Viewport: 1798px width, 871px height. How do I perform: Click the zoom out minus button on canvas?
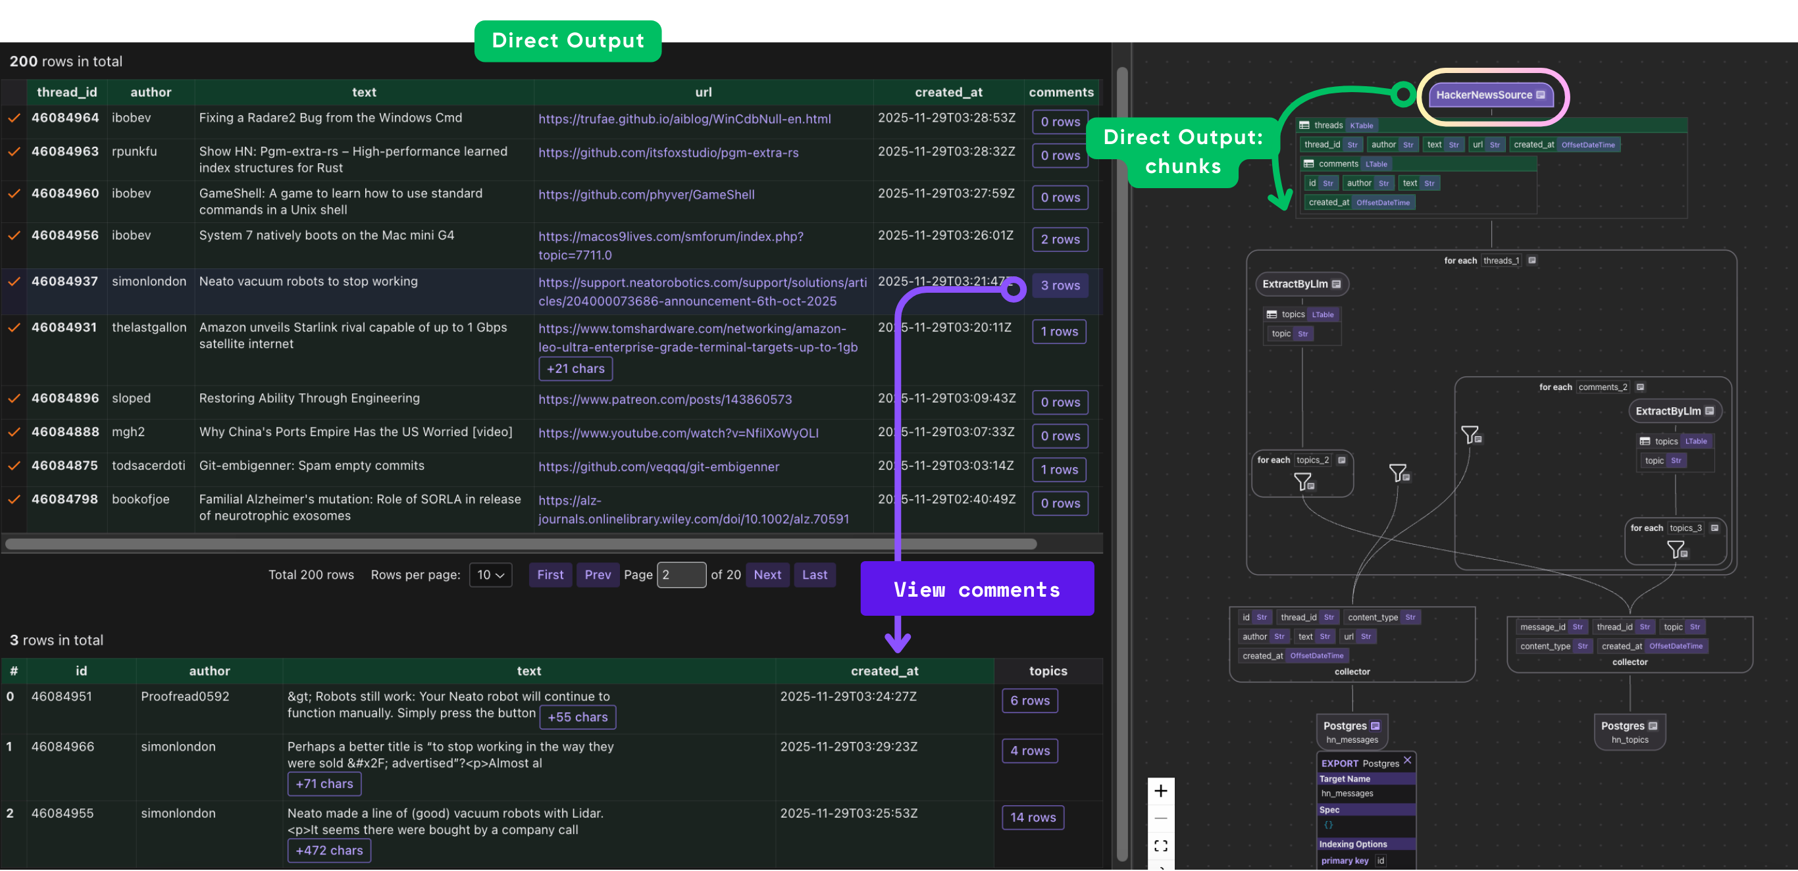click(x=1160, y=818)
